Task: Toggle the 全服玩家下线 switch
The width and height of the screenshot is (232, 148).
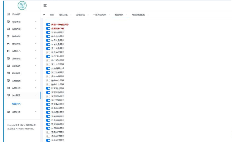Action: (x=48, y=29)
